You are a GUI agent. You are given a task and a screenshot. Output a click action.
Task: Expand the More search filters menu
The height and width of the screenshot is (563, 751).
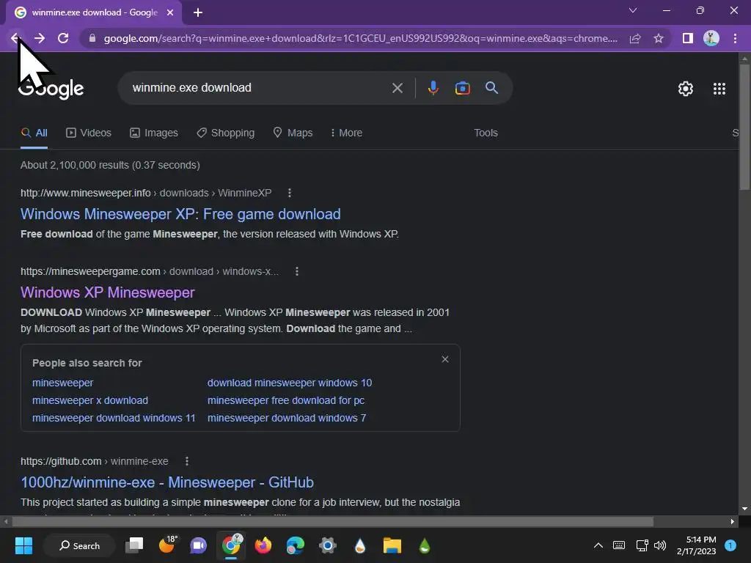pyautogui.click(x=346, y=133)
